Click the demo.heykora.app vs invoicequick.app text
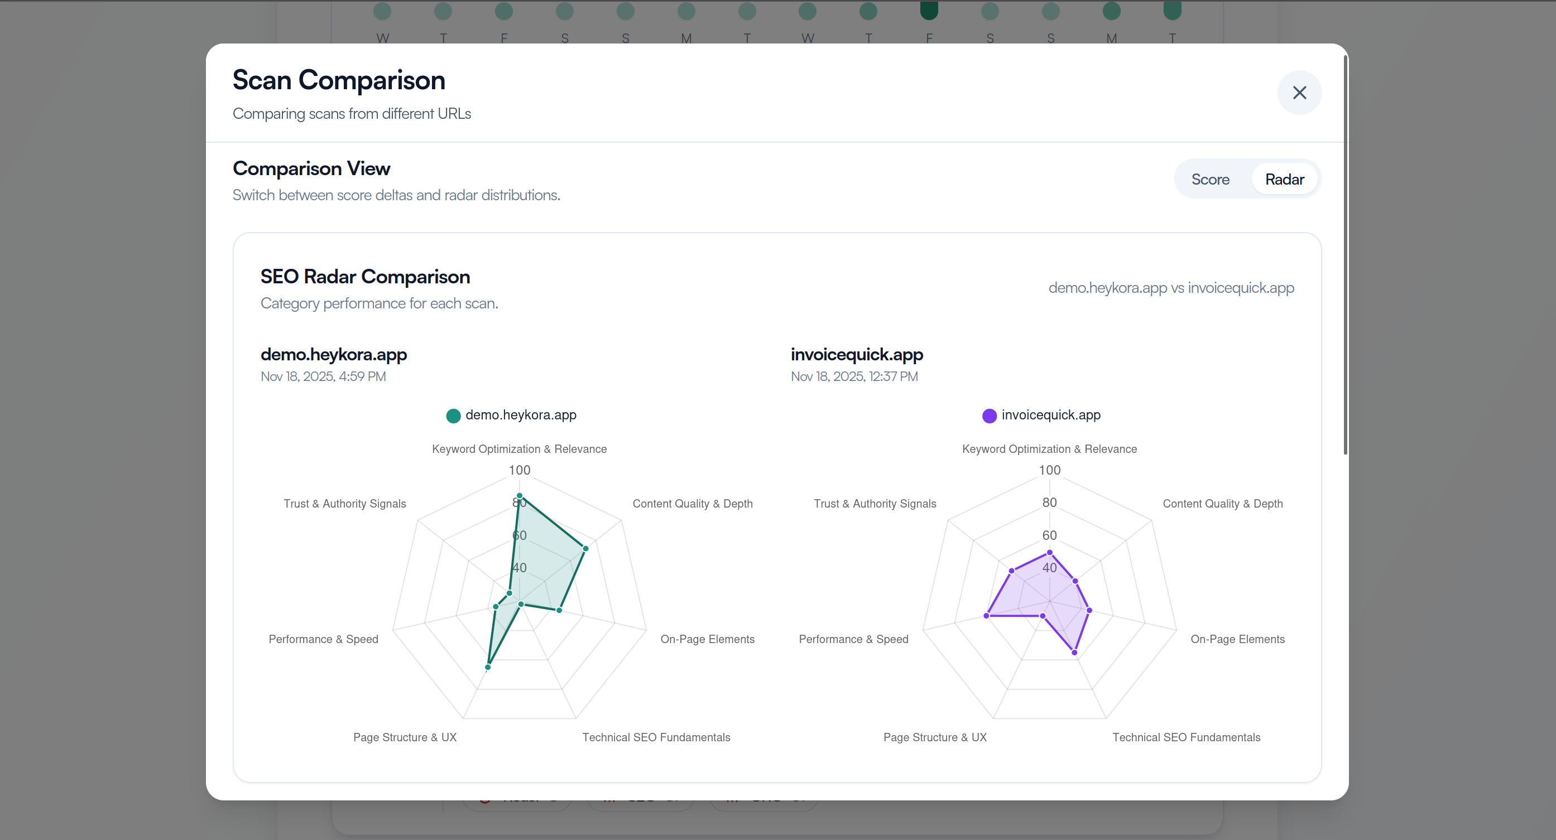This screenshot has height=840, width=1556. [x=1170, y=287]
